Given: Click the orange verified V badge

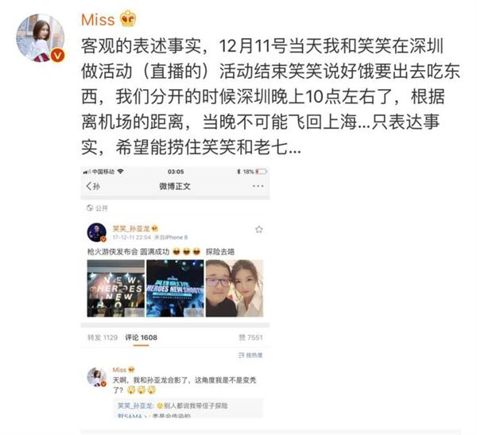Looking at the screenshot, I should [57, 56].
